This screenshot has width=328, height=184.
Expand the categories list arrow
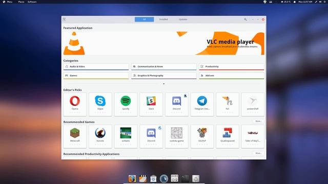tap(164, 84)
